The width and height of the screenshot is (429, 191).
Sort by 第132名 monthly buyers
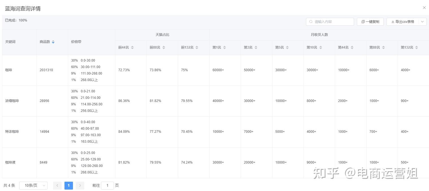click(x=417, y=47)
